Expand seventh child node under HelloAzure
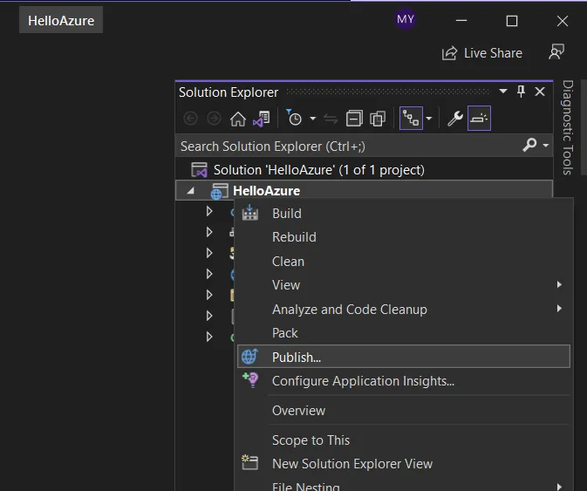 tap(209, 337)
